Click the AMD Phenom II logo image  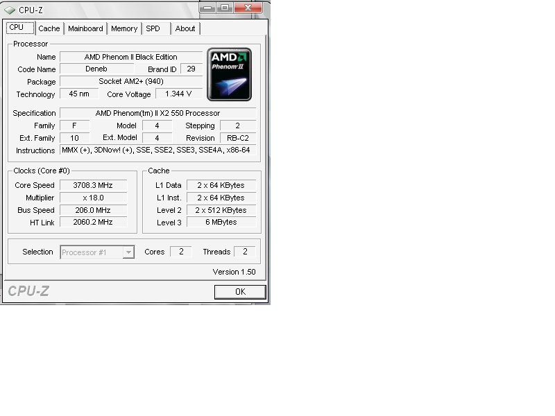click(230, 75)
